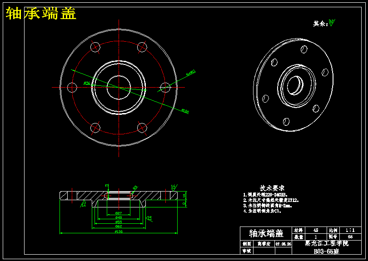Select the scale value 1:1

(350, 230)
